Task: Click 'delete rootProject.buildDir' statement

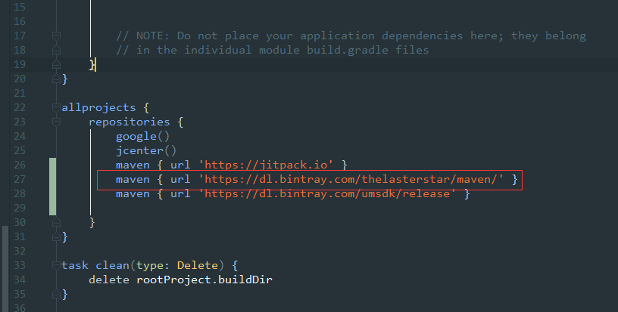Action: [x=180, y=280]
